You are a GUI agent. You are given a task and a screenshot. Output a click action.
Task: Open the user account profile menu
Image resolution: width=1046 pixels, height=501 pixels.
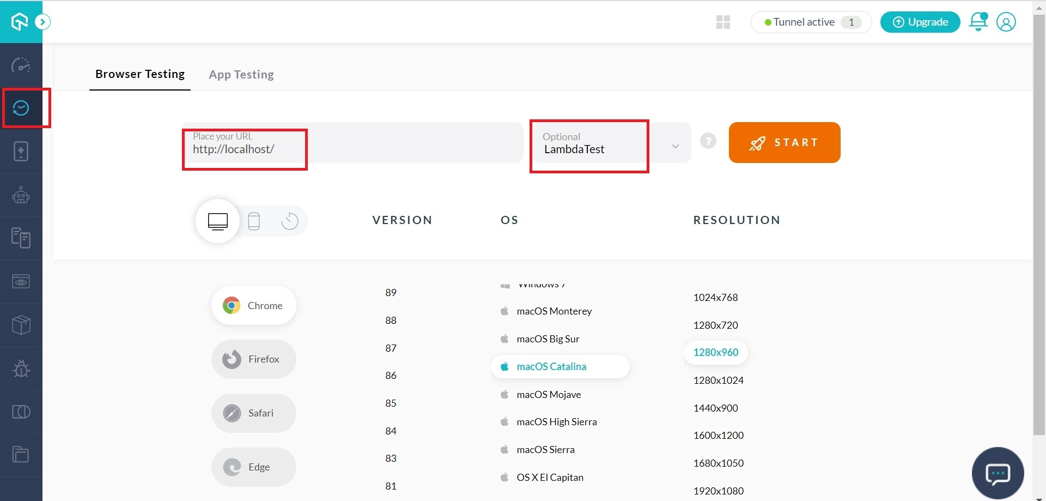[x=1006, y=22]
